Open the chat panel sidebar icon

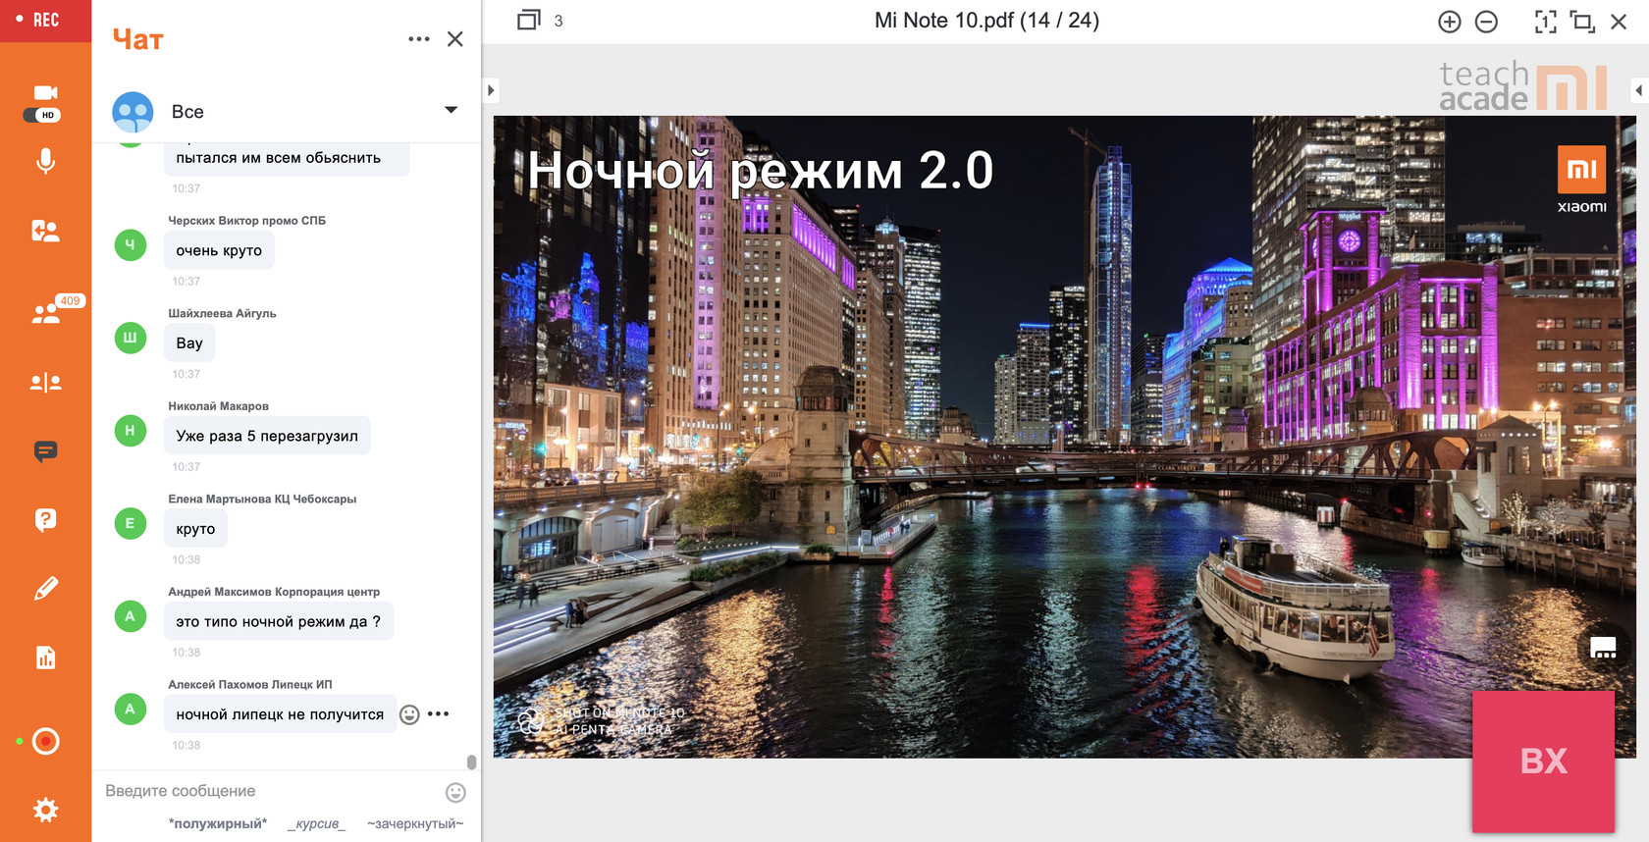pyautogui.click(x=45, y=451)
